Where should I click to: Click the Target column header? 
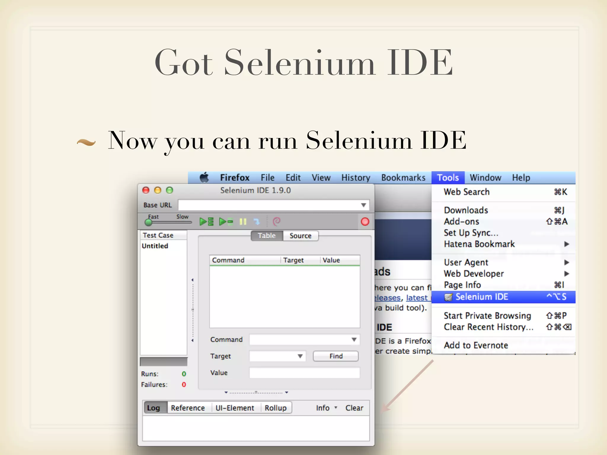300,260
